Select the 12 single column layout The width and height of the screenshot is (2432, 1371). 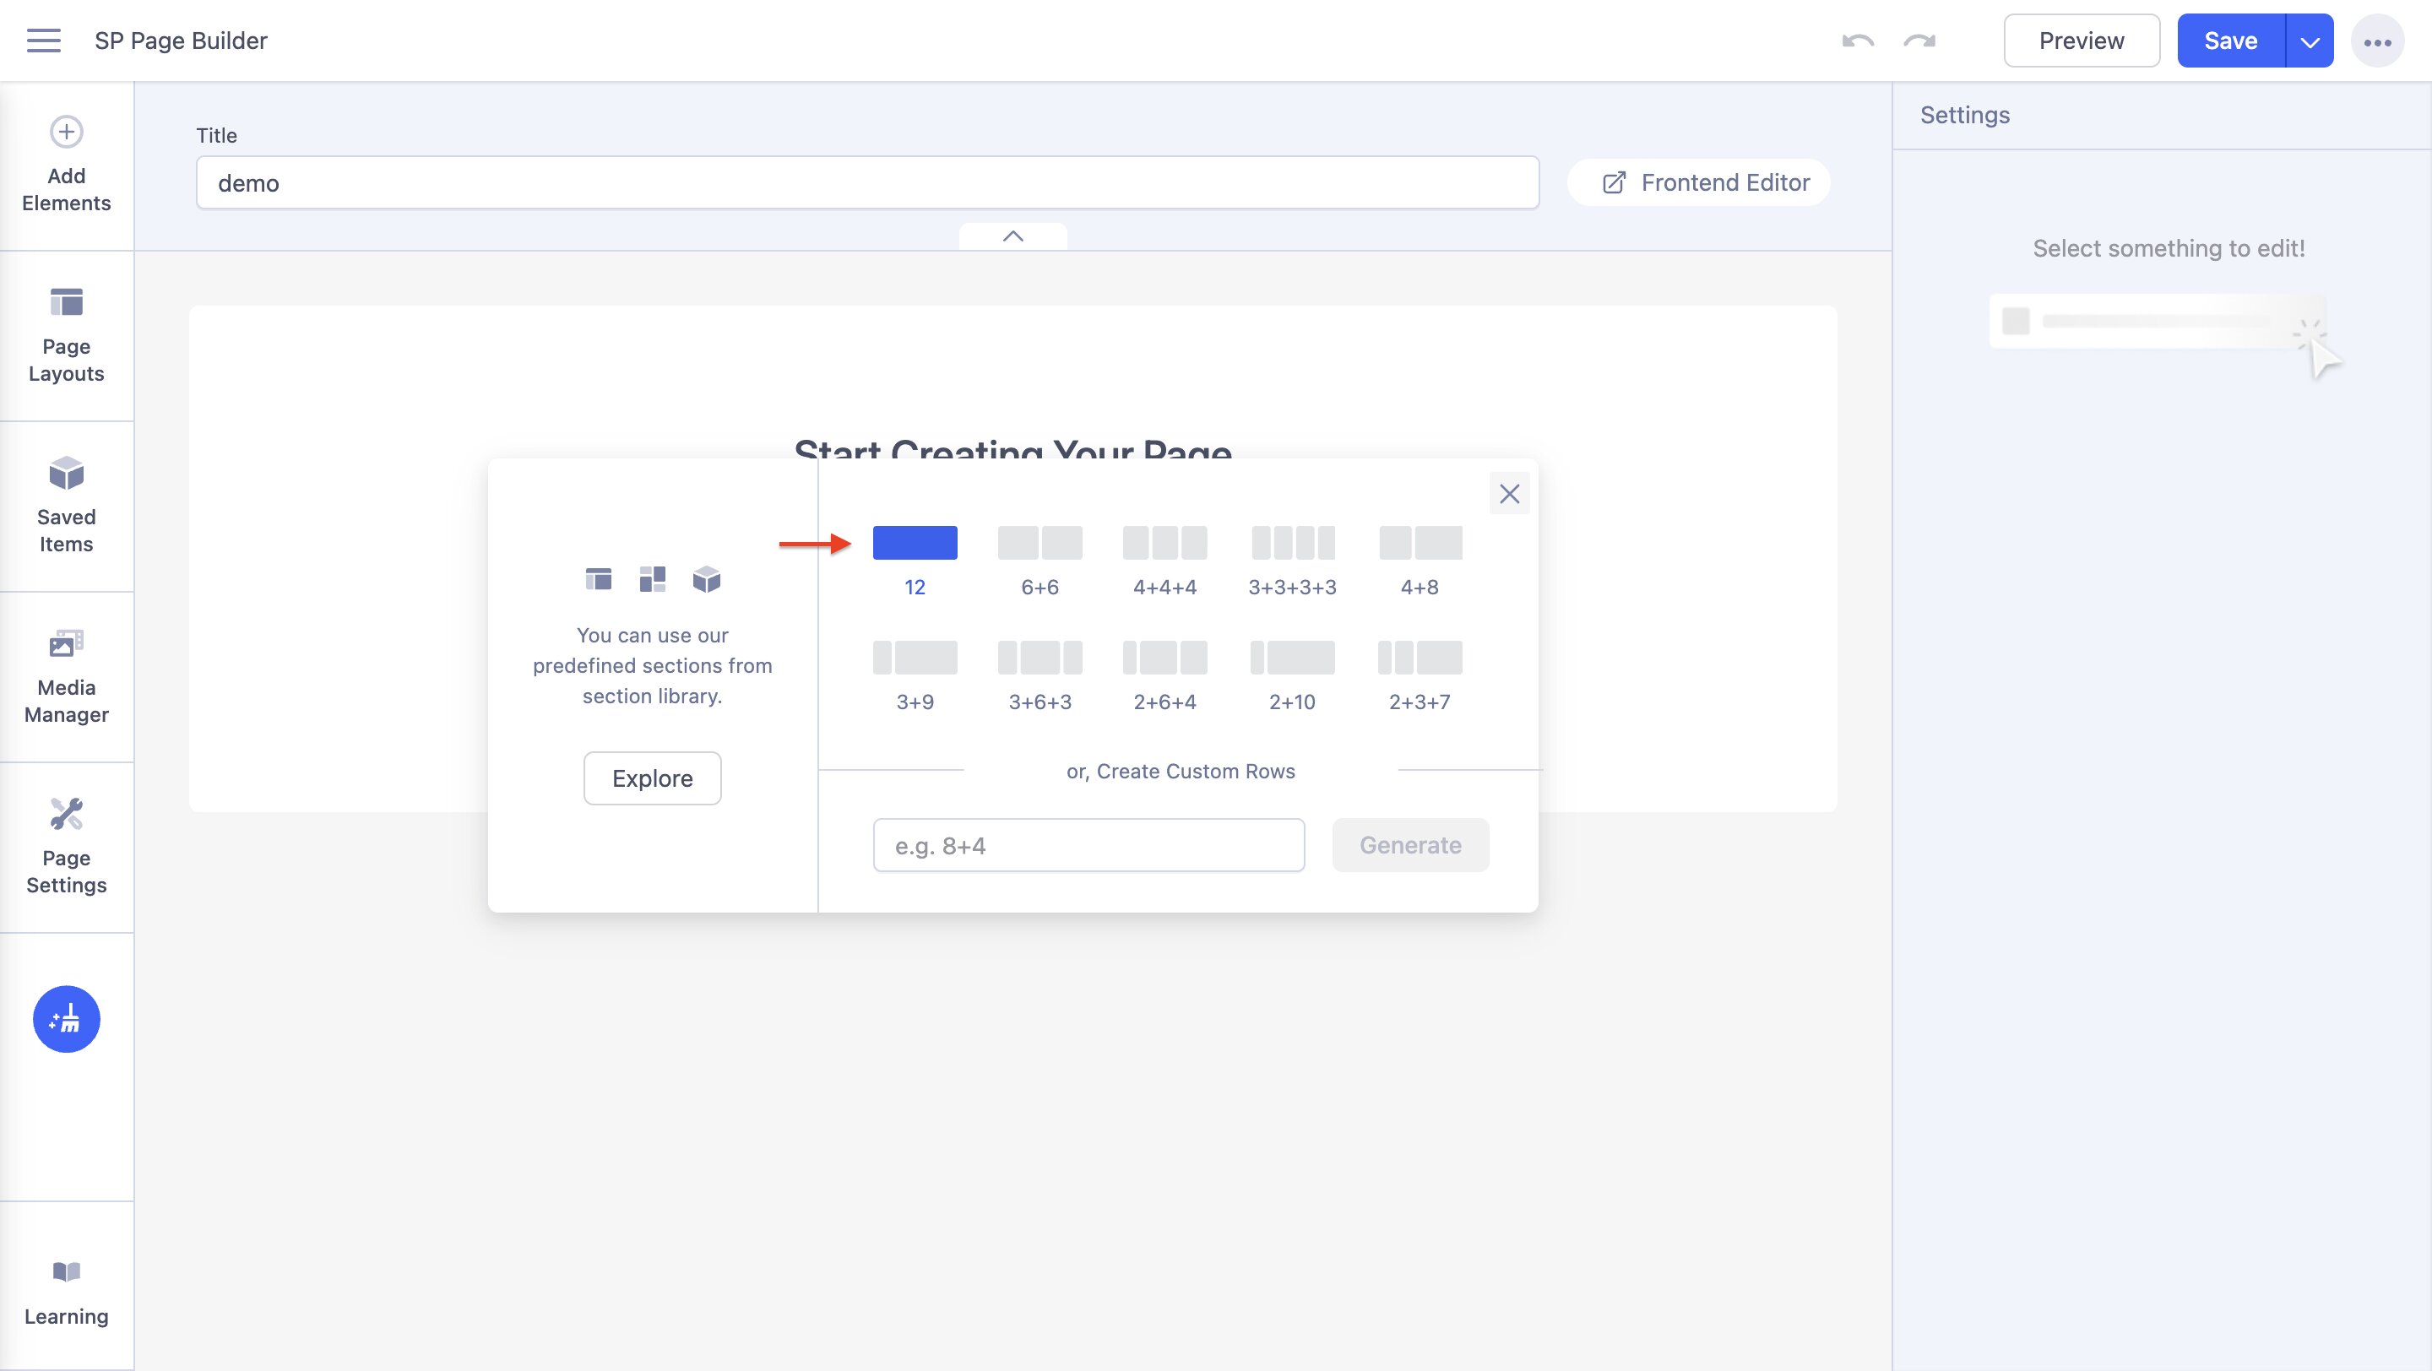point(914,544)
